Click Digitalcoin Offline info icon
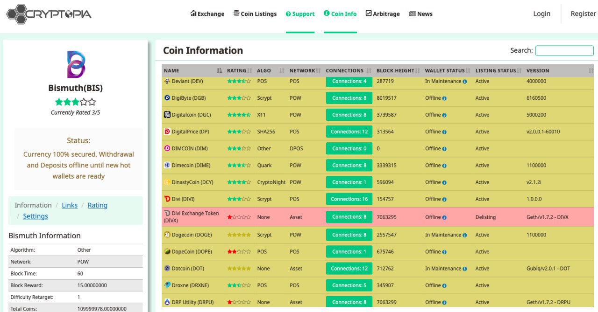This screenshot has height=312, width=598. point(444,115)
